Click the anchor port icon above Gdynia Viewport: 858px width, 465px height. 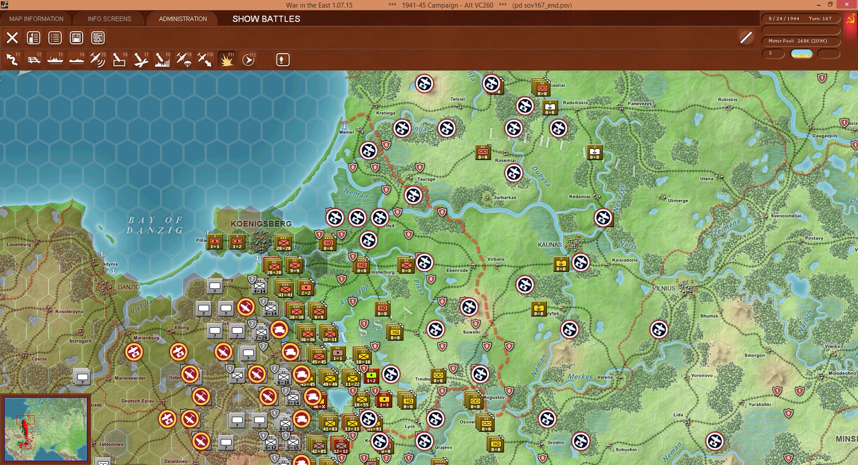pos(102,254)
